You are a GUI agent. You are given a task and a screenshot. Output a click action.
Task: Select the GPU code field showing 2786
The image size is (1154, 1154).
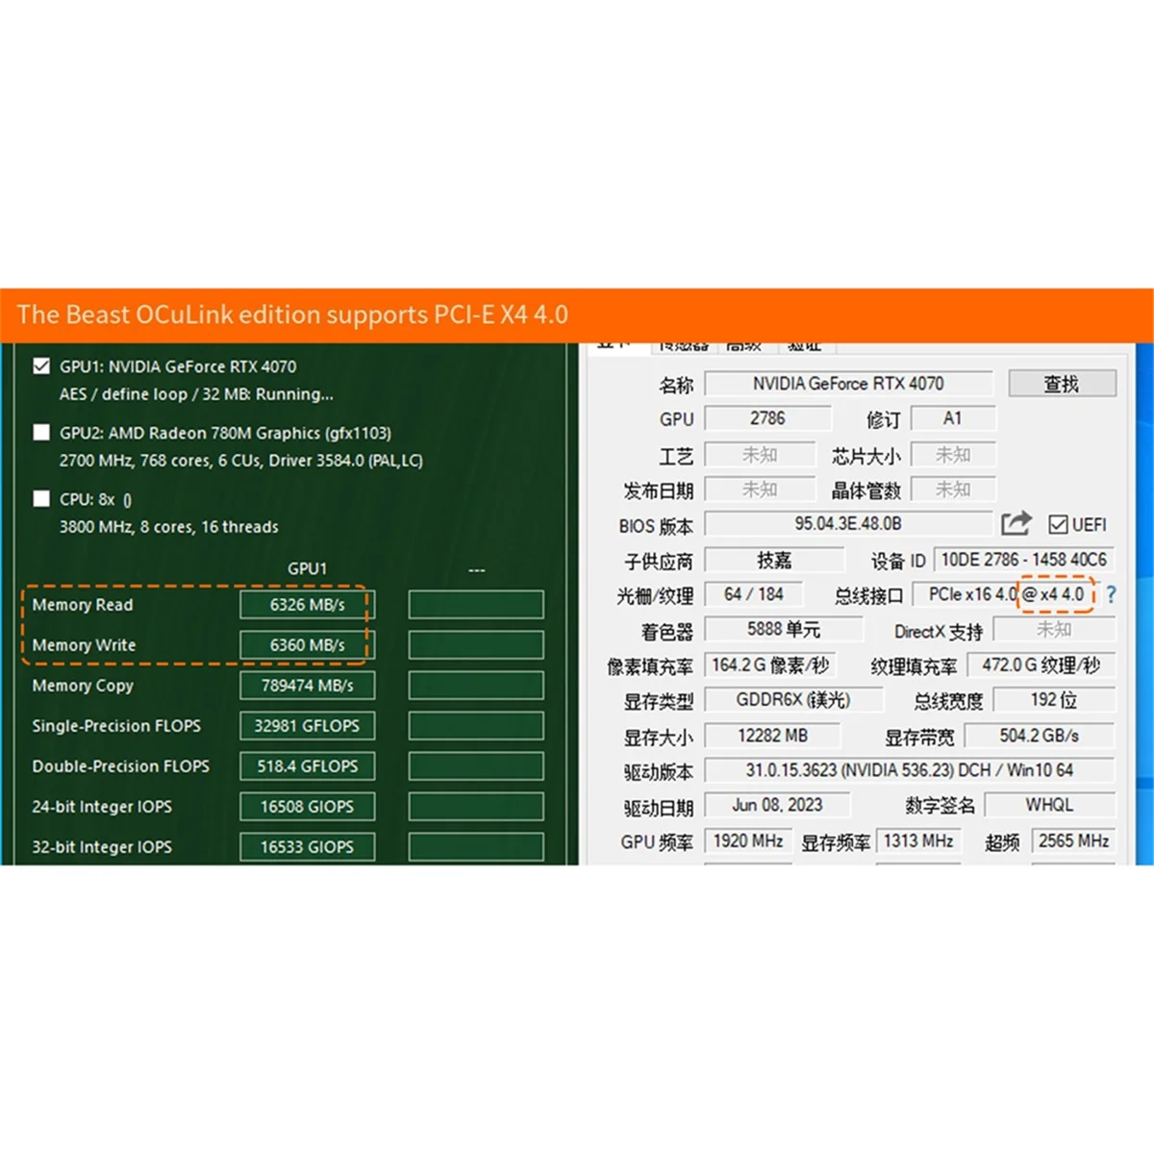coord(767,419)
